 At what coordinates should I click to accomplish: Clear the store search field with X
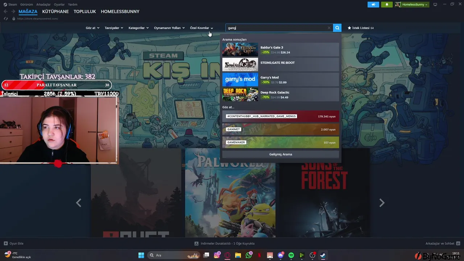[329, 28]
